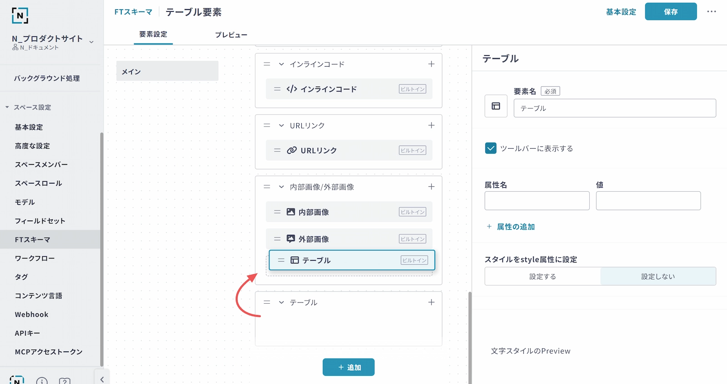Click the plus icon in URLリンク group
727x384 pixels.
(x=431, y=126)
